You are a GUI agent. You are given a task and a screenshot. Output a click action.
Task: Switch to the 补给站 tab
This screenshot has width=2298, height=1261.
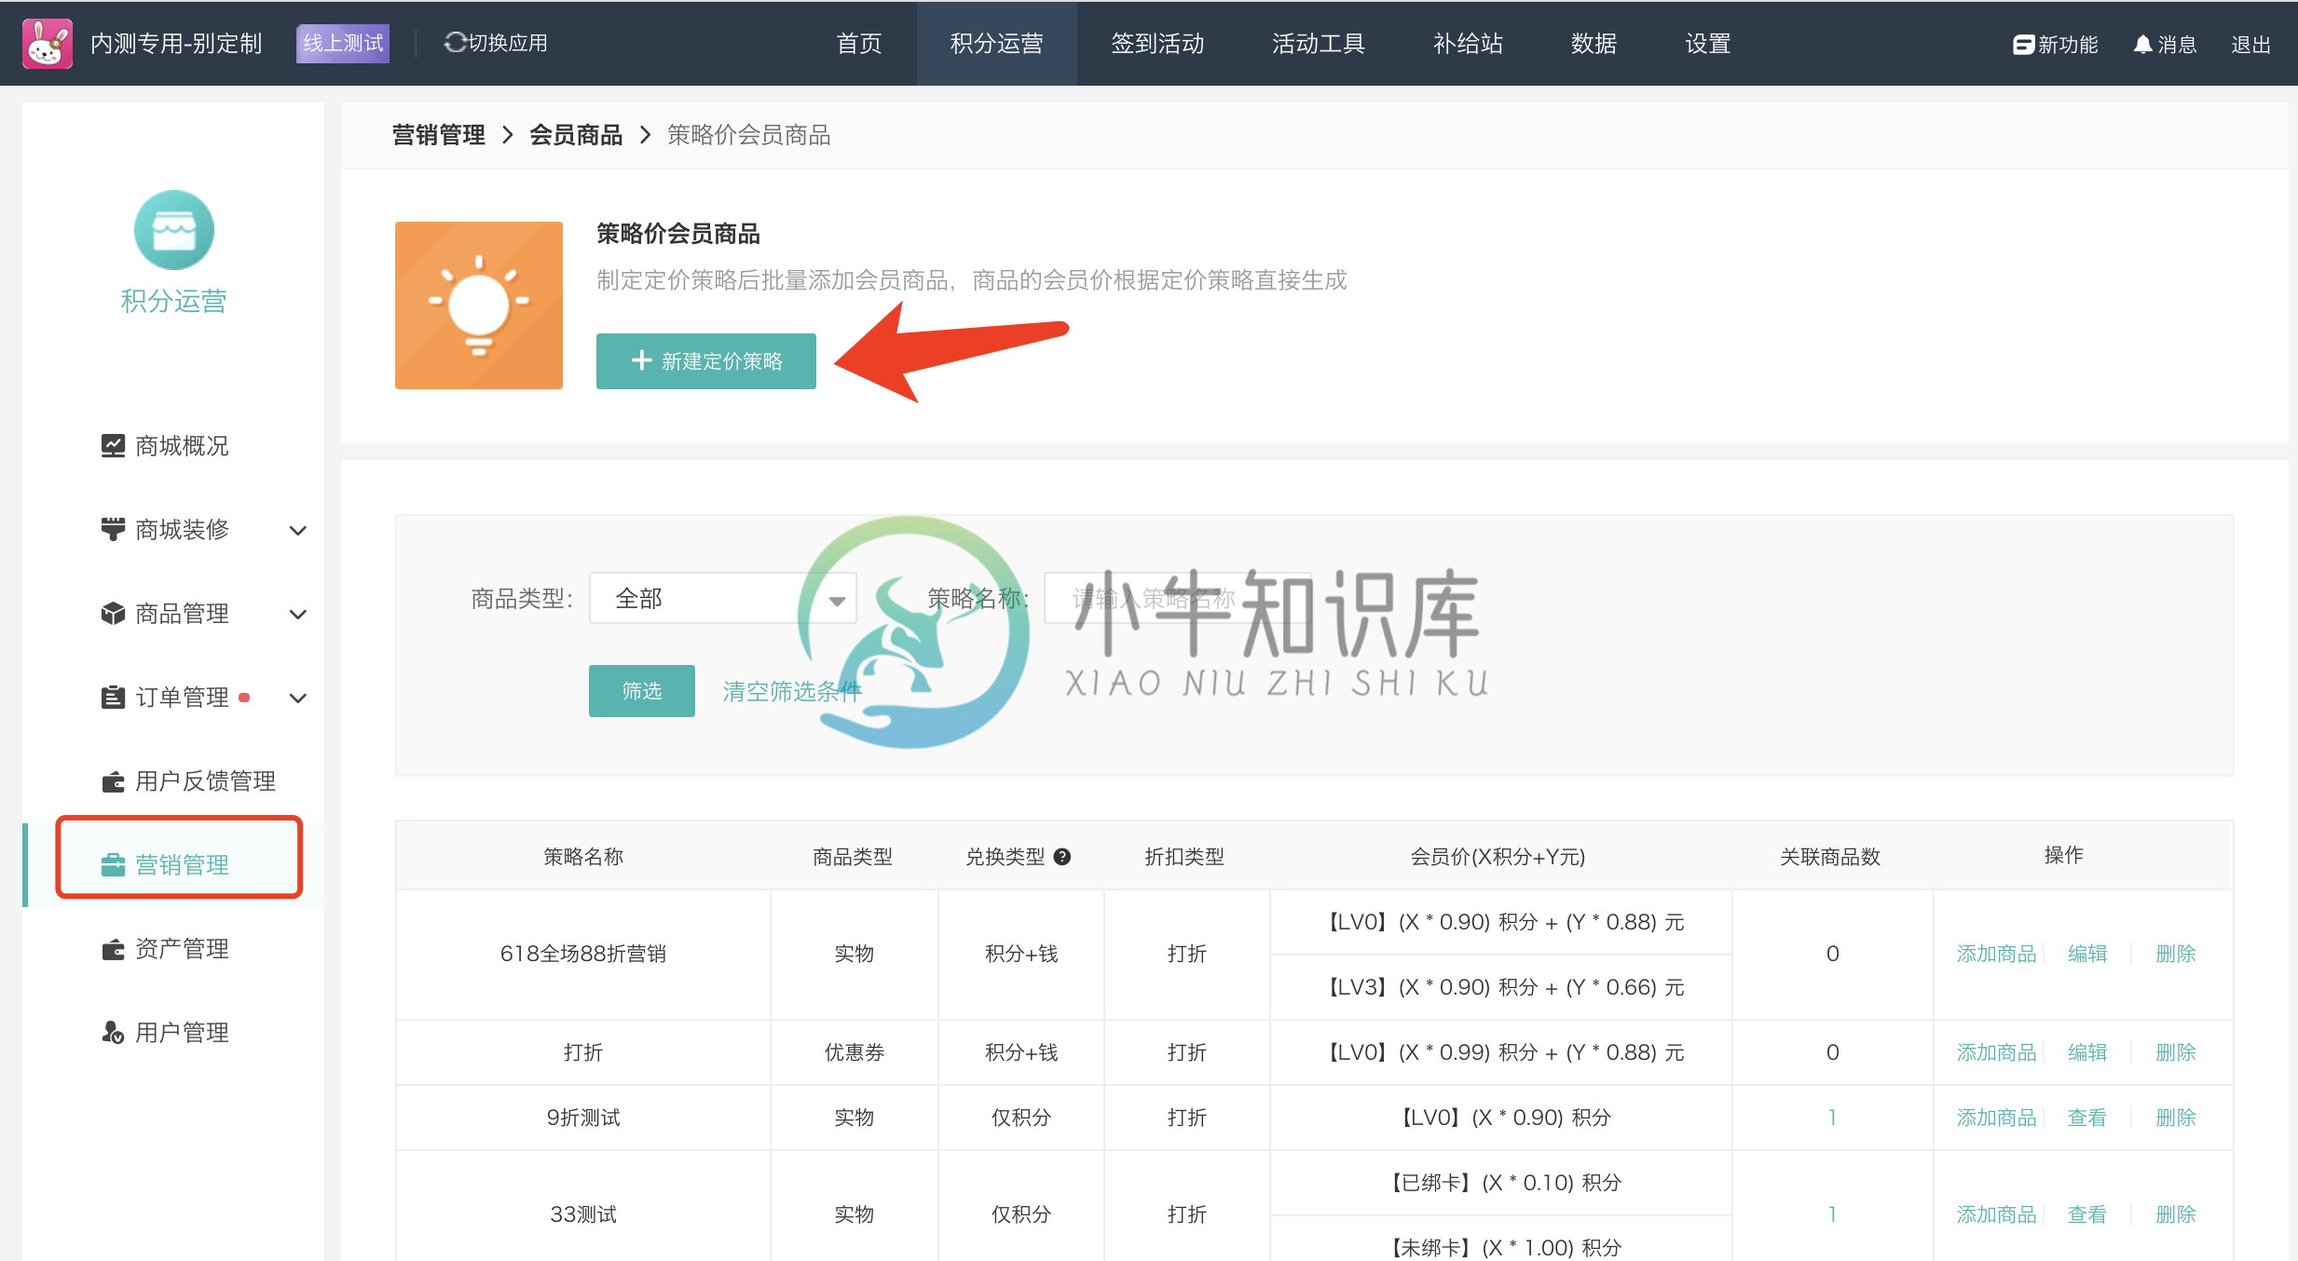1468,44
